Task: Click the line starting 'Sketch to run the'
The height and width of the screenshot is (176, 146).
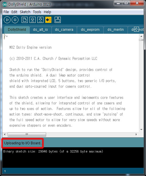Action: pos(61,70)
